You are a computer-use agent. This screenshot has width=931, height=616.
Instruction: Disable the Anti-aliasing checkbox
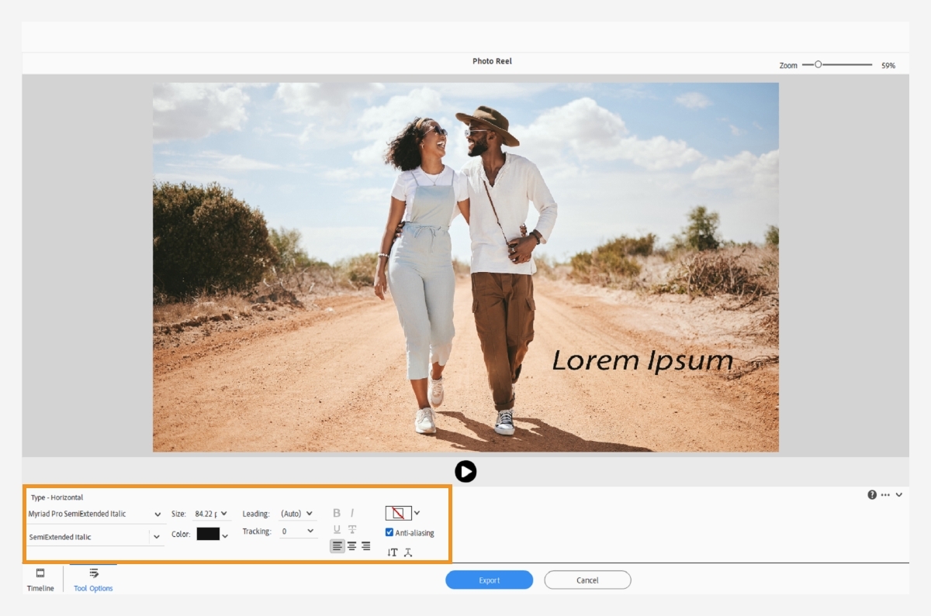[388, 532]
